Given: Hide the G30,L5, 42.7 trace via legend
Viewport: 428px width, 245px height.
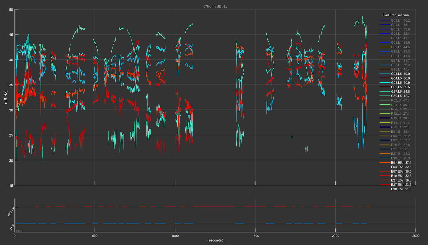Looking at the screenshot, I should 401,96.
